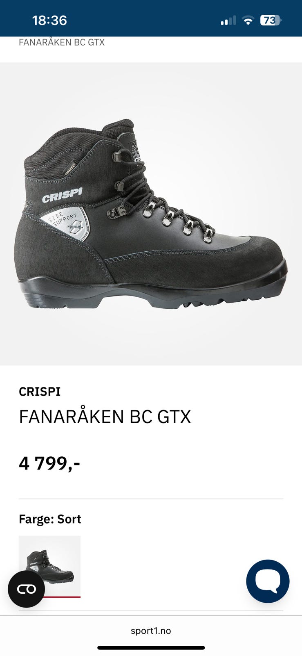Tap the 18:36 clock in status bar
The height and width of the screenshot is (656, 302).
coord(49,20)
